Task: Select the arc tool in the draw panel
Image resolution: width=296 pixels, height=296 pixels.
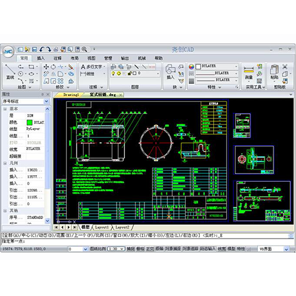Action: [x=21, y=81]
